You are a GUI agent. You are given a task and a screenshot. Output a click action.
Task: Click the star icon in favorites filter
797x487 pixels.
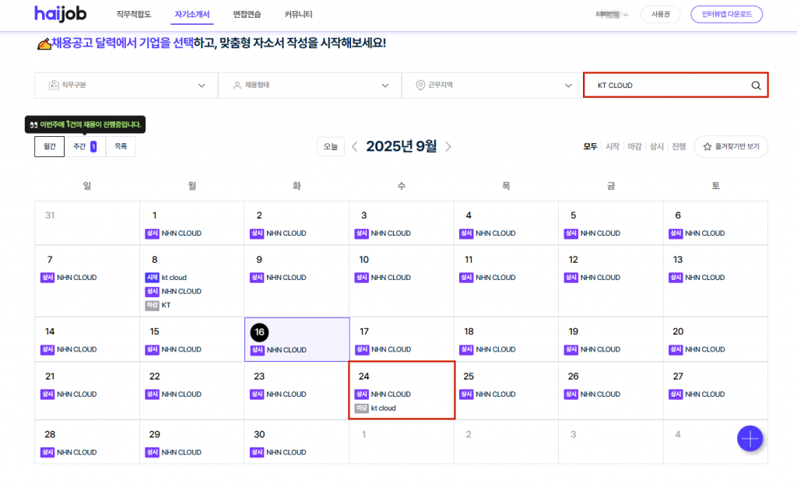coord(707,146)
